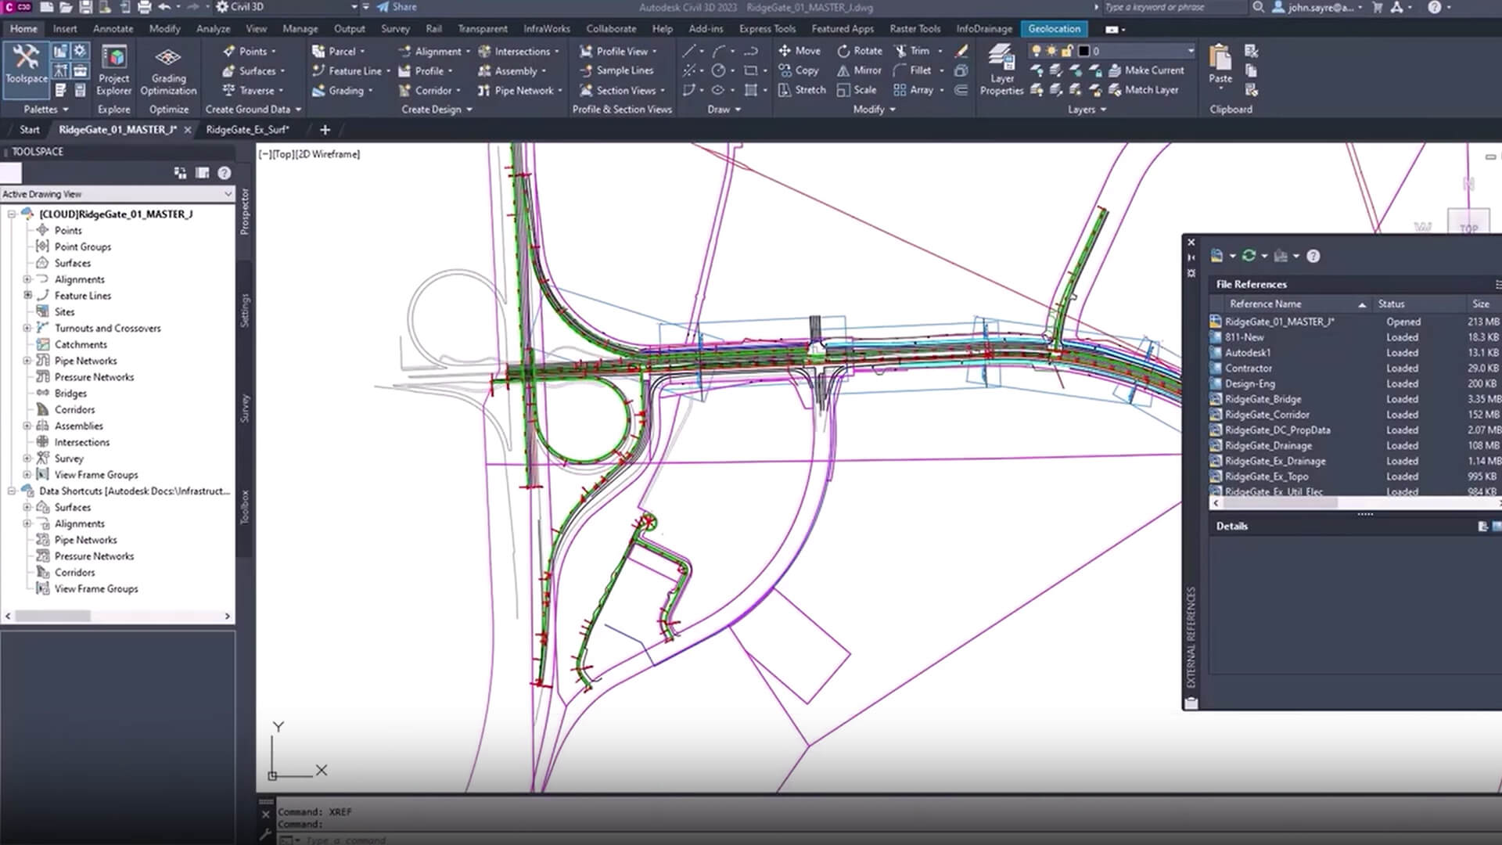Viewport: 1502px width, 845px height.
Task: Click Attach DWG icon in External References
Action: click(1216, 256)
